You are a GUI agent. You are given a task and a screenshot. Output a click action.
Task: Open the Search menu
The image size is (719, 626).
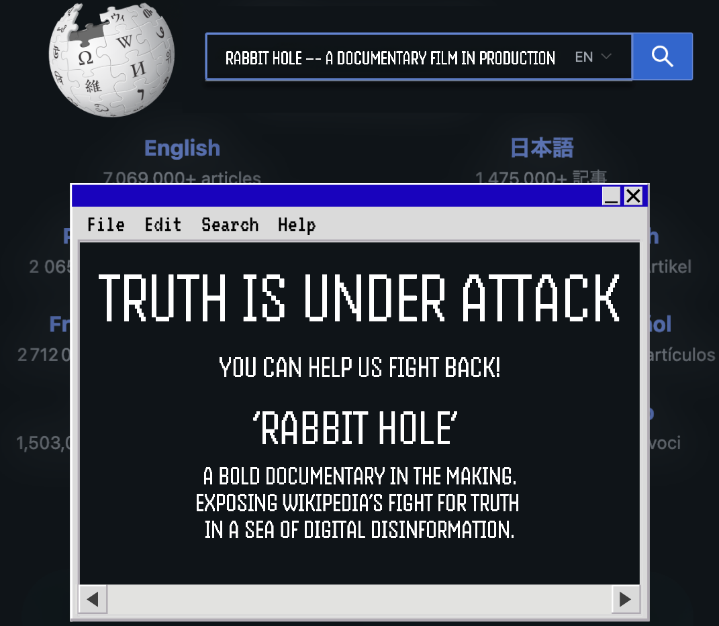coord(230,225)
